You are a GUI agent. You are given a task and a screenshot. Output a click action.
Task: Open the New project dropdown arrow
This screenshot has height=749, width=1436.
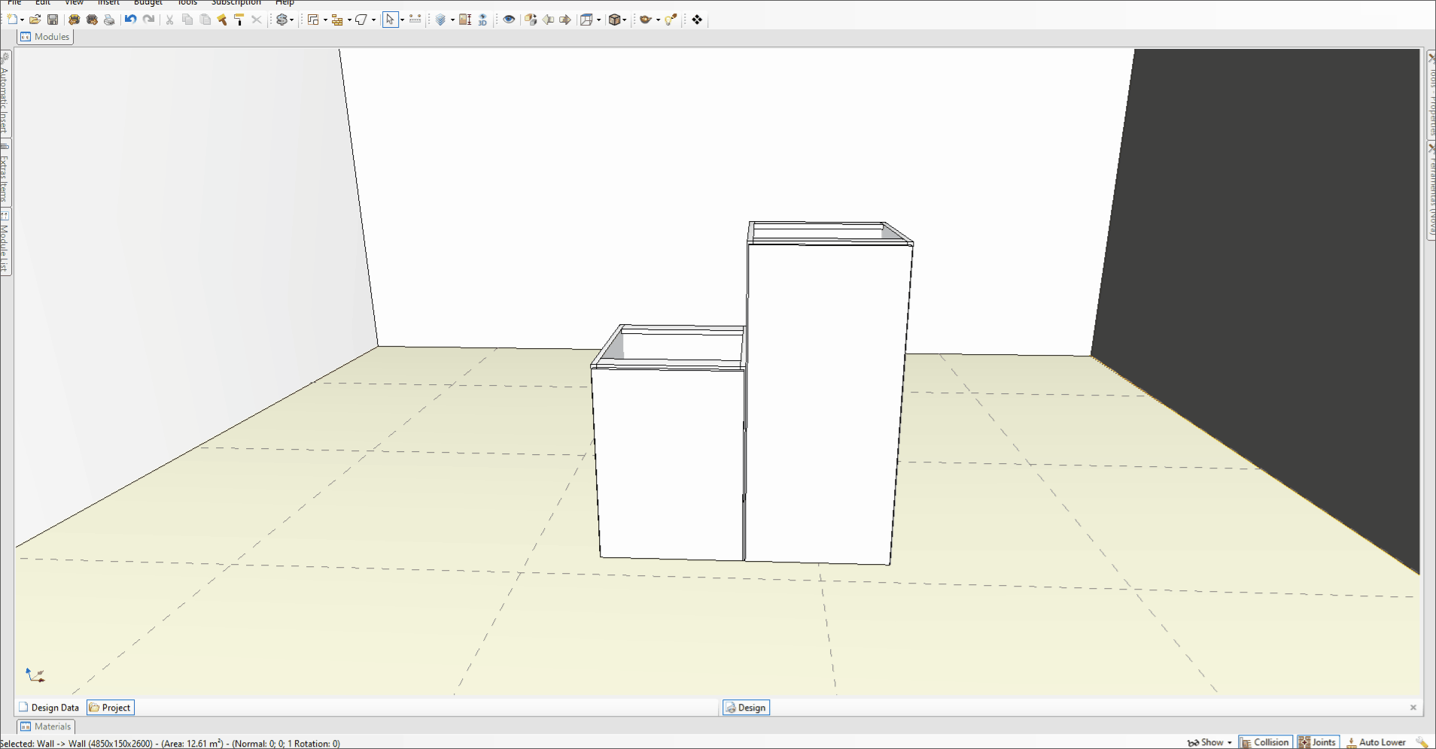pyautogui.click(x=23, y=20)
